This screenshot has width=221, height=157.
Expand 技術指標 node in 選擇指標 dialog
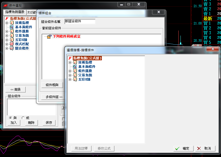(x=70, y=62)
